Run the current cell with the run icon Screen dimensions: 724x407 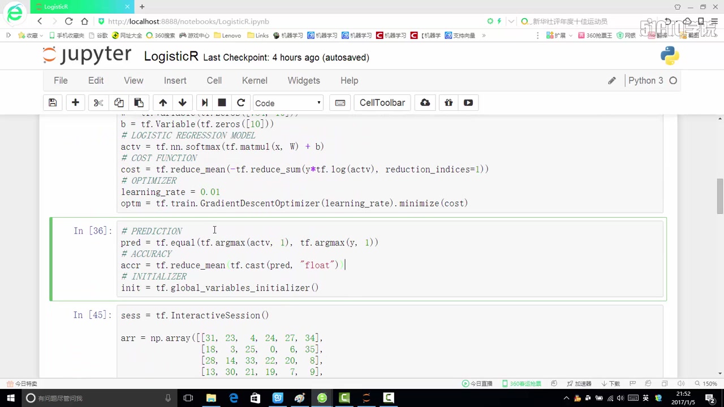pyautogui.click(x=204, y=103)
